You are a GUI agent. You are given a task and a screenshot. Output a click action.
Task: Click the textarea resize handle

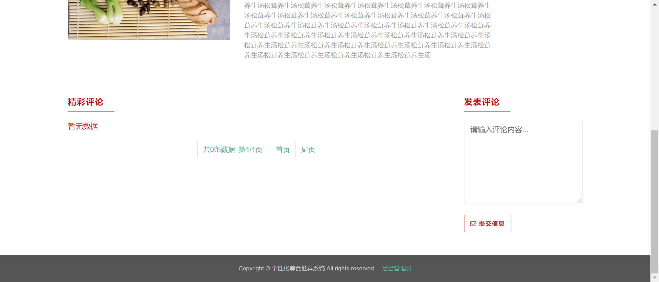(579, 201)
